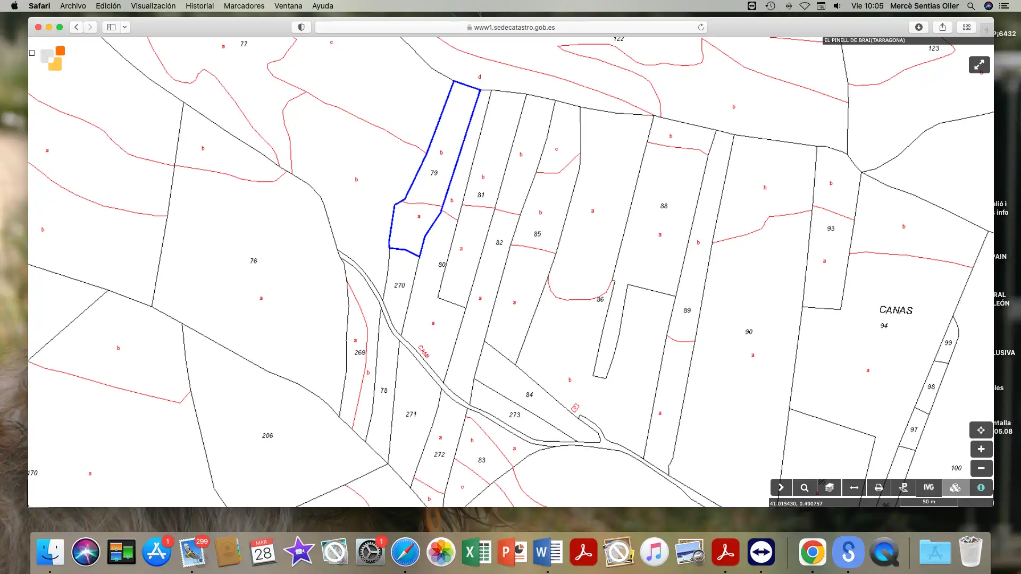The width and height of the screenshot is (1021, 574).
Task: Open the Archivo menu
Action: click(73, 6)
